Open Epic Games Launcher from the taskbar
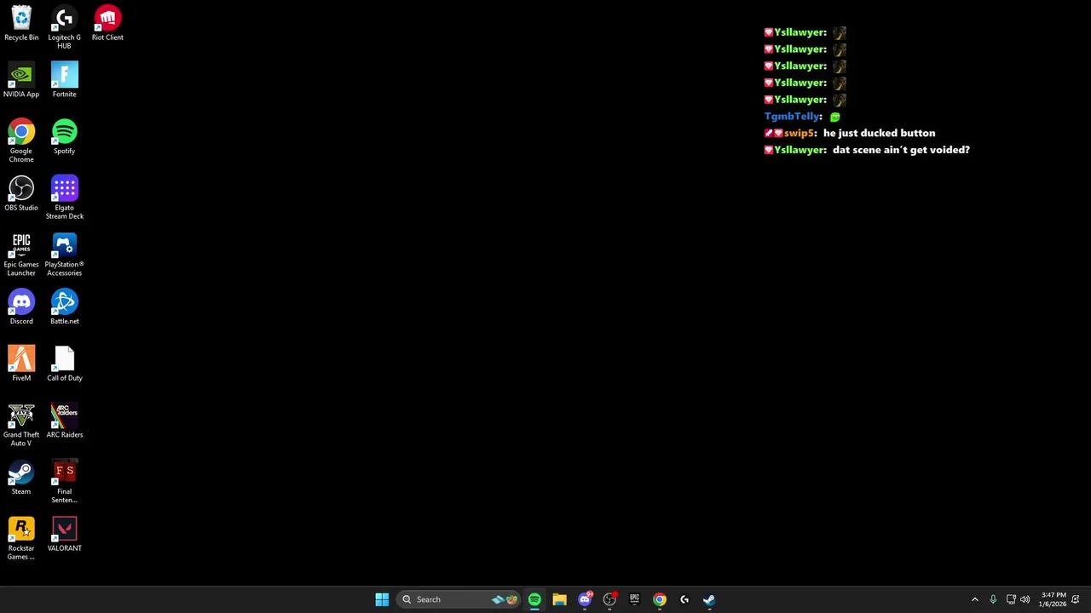Image resolution: width=1091 pixels, height=613 pixels. tap(634, 599)
